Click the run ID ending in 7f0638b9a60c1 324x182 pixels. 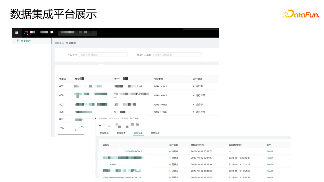tap(133, 151)
